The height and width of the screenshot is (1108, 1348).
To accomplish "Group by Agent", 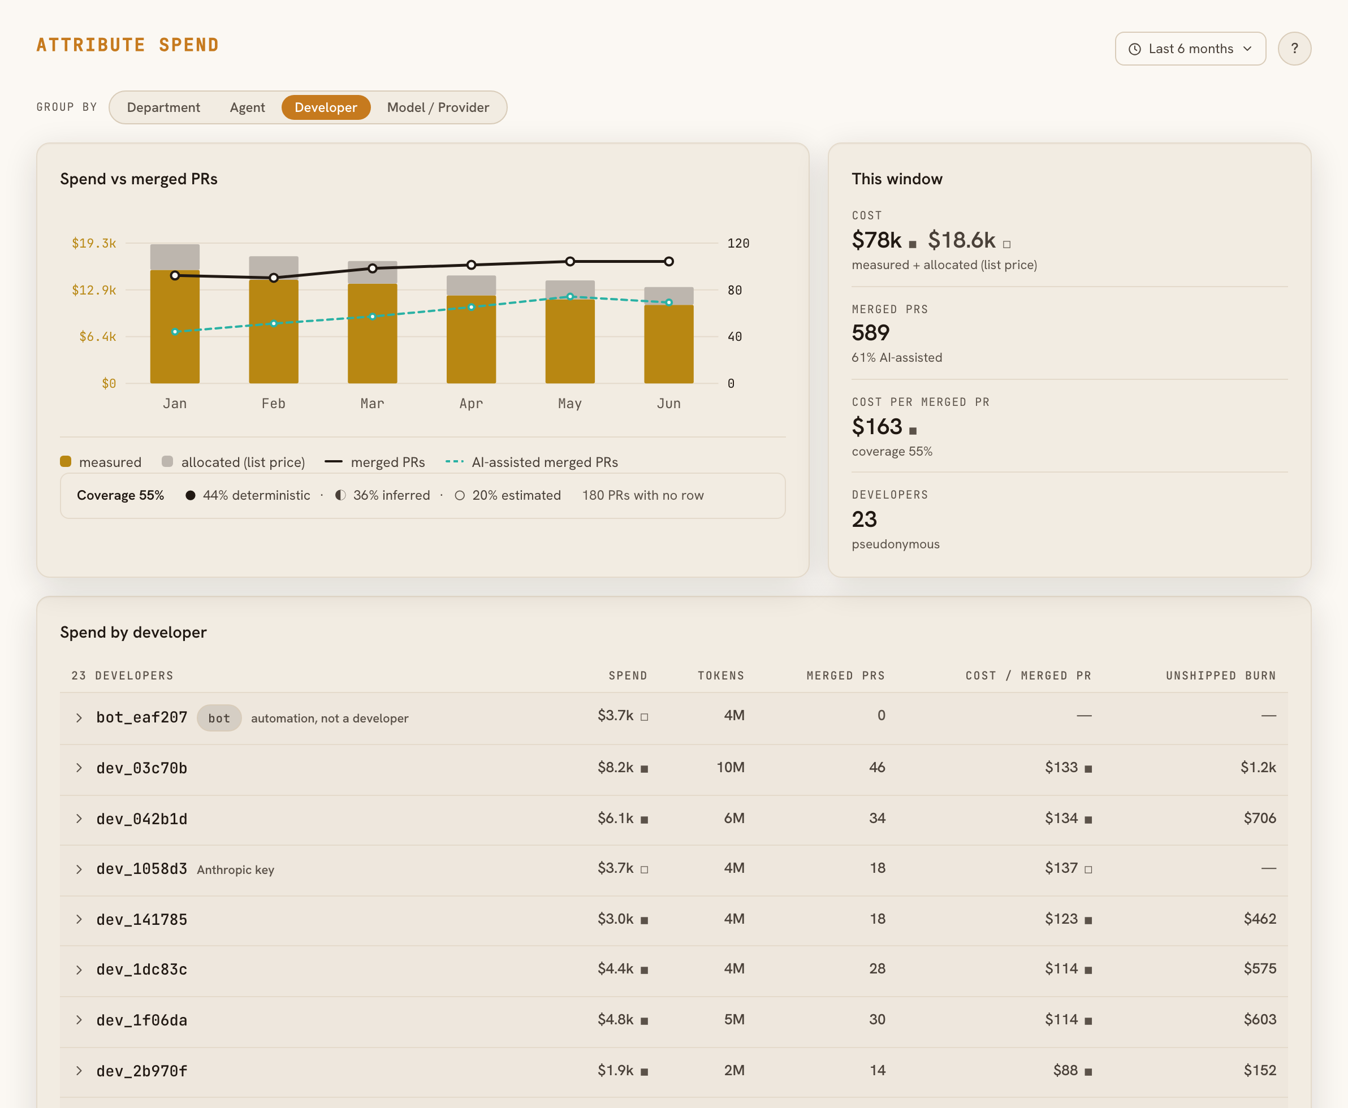I will (x=247, y=107).
